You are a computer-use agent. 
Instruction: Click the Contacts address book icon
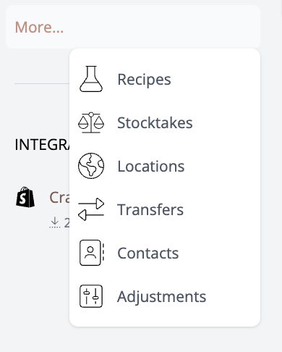[x=92, y=253]
